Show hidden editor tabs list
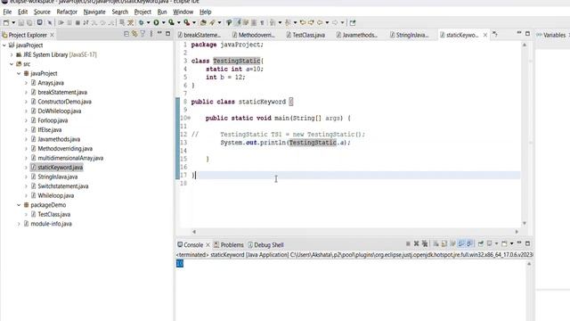This screenshot has width=570, height=321. (495, 35)
